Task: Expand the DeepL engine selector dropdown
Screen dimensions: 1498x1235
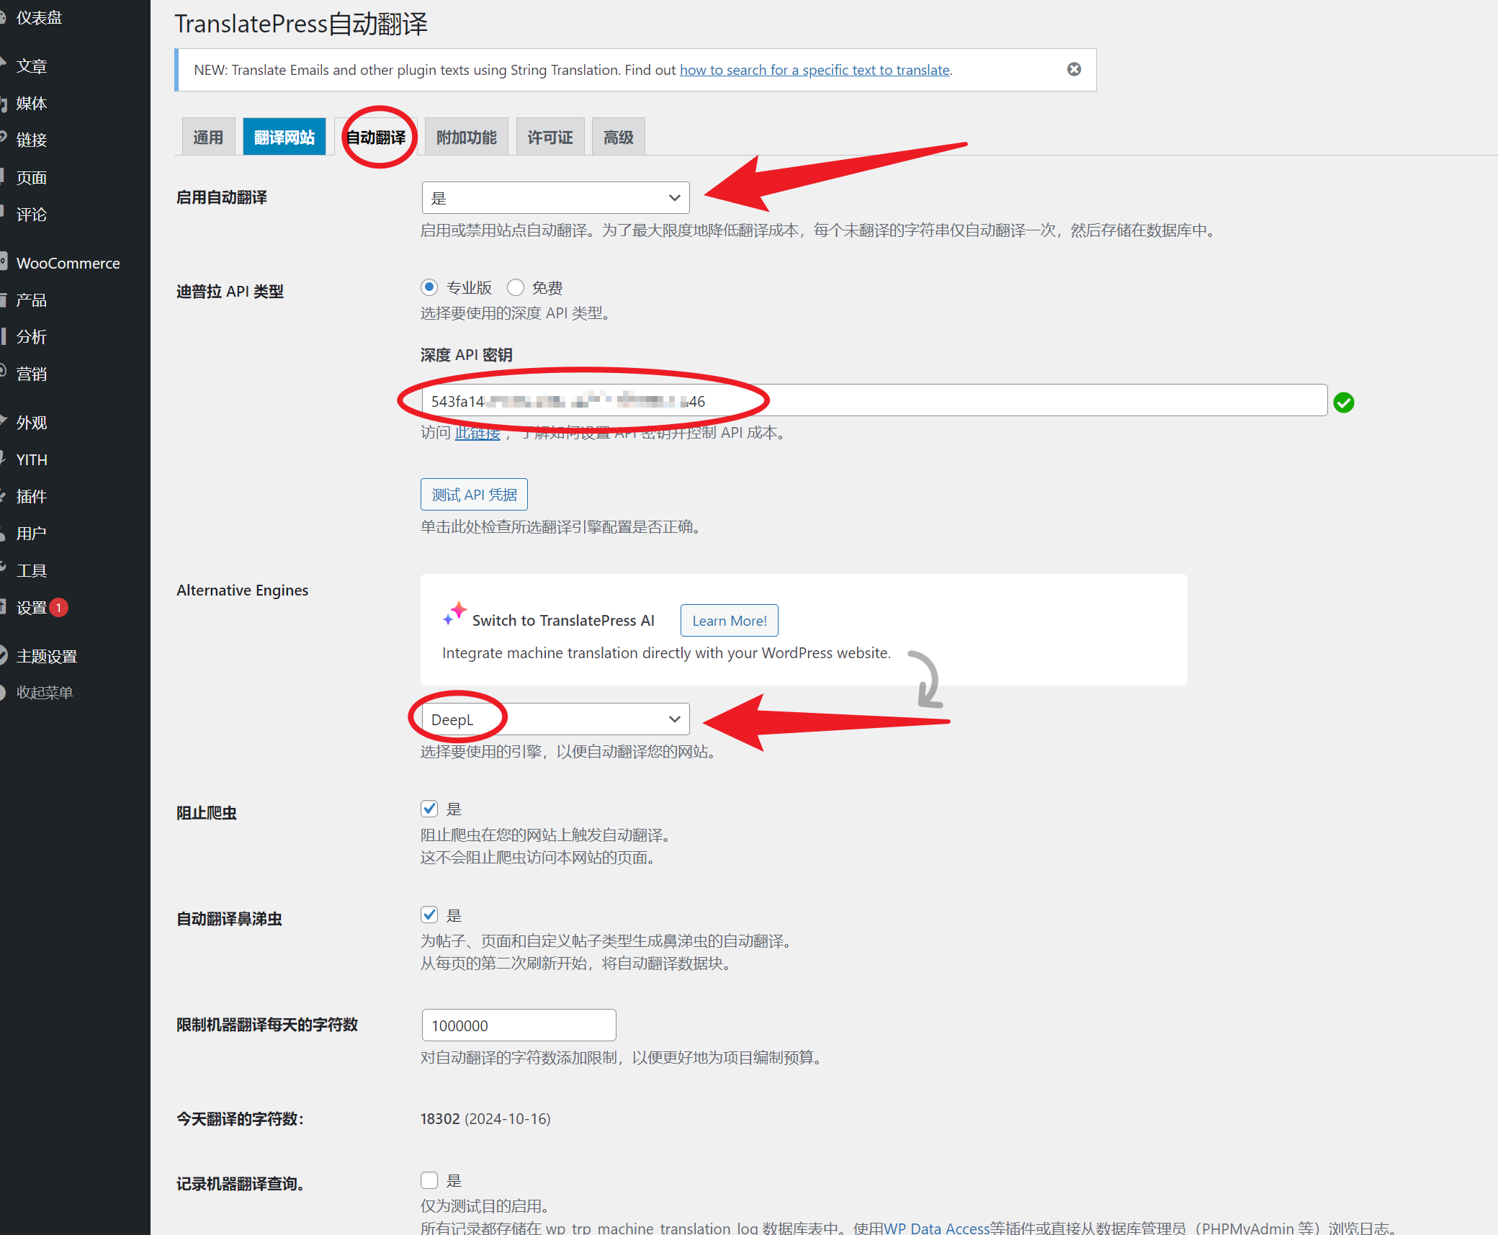Action: 556,719
